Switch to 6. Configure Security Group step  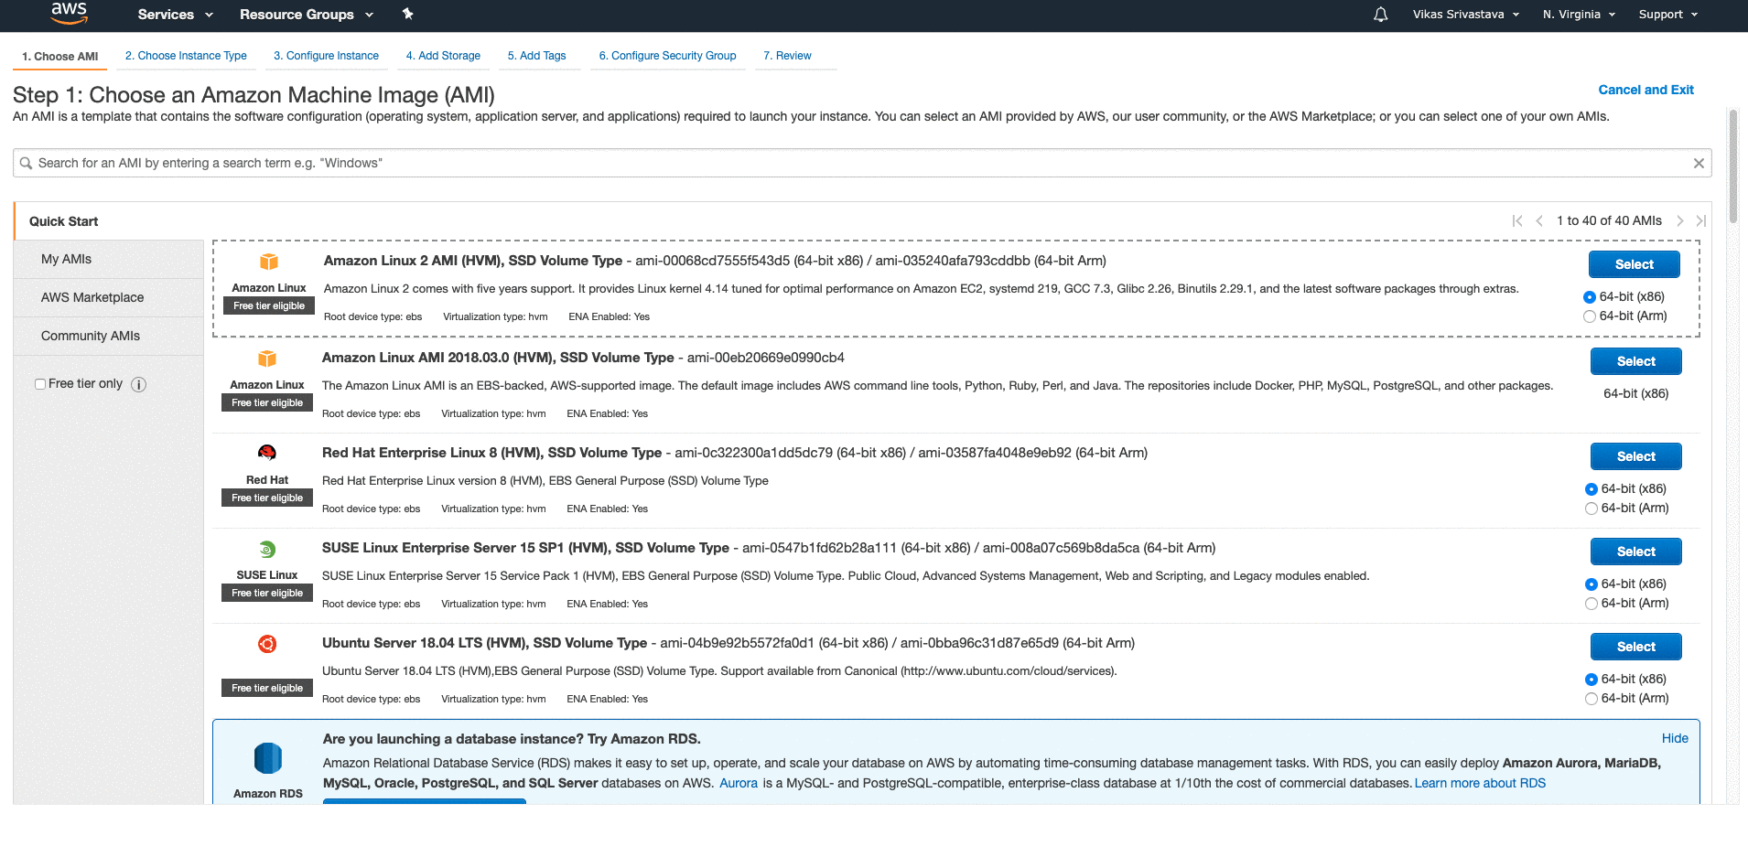[668, 56]
